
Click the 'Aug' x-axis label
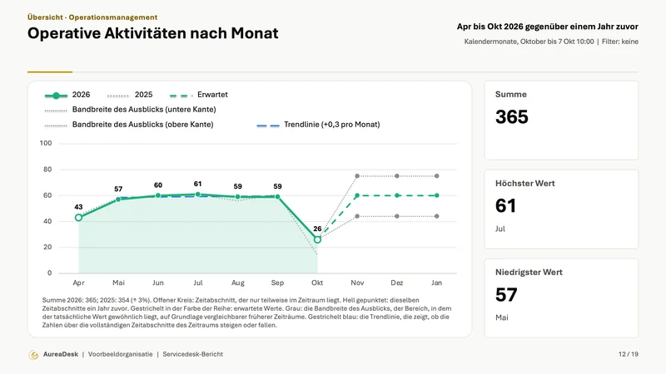238,283
